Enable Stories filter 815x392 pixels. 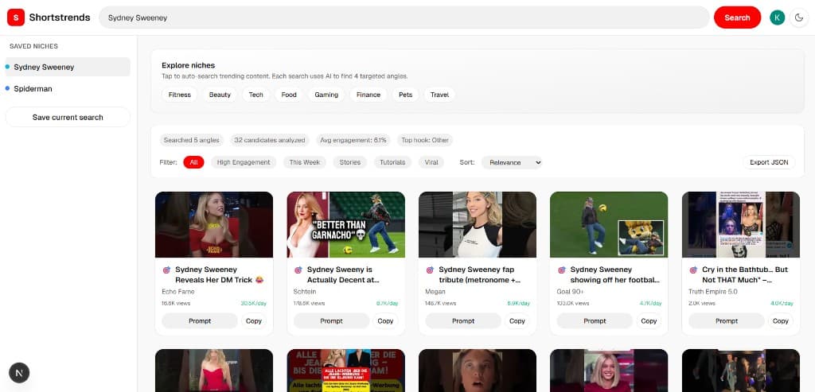click(x=350, y=162)
